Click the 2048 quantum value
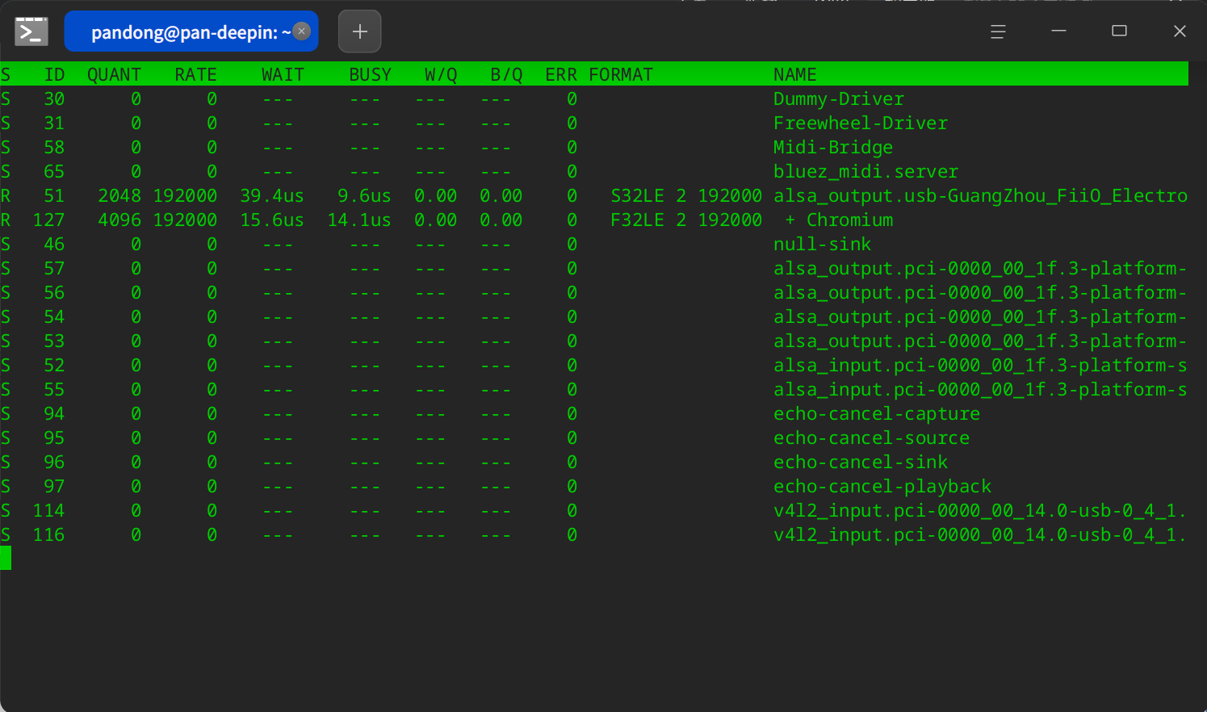Screen dimensions: 1207x712 click(119, 195)
